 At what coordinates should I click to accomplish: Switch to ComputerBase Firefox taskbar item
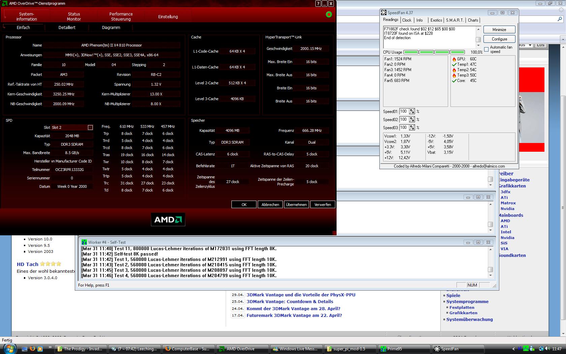(x=189, y=349)
